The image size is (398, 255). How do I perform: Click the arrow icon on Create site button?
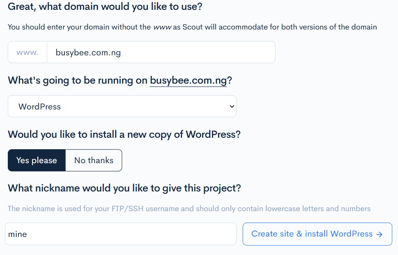pos(379,235)
